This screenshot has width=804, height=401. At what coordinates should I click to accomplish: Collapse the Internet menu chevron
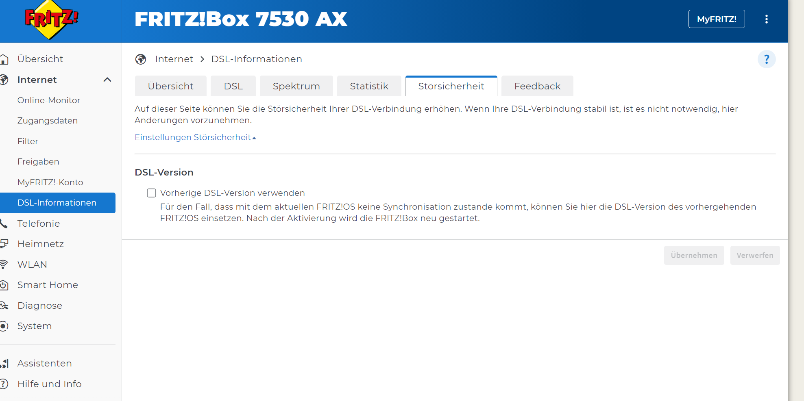pyautogui.click(x=107, y=80)
